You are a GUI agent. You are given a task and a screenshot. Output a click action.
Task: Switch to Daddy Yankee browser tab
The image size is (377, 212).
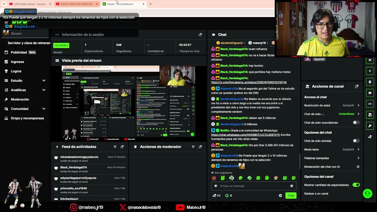pos(30,4)
